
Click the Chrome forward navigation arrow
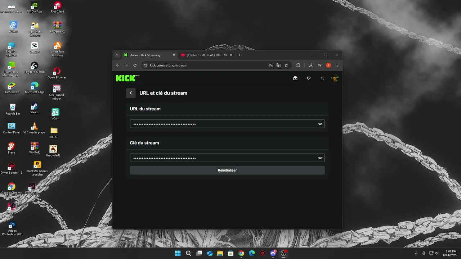tap(126, 65)
